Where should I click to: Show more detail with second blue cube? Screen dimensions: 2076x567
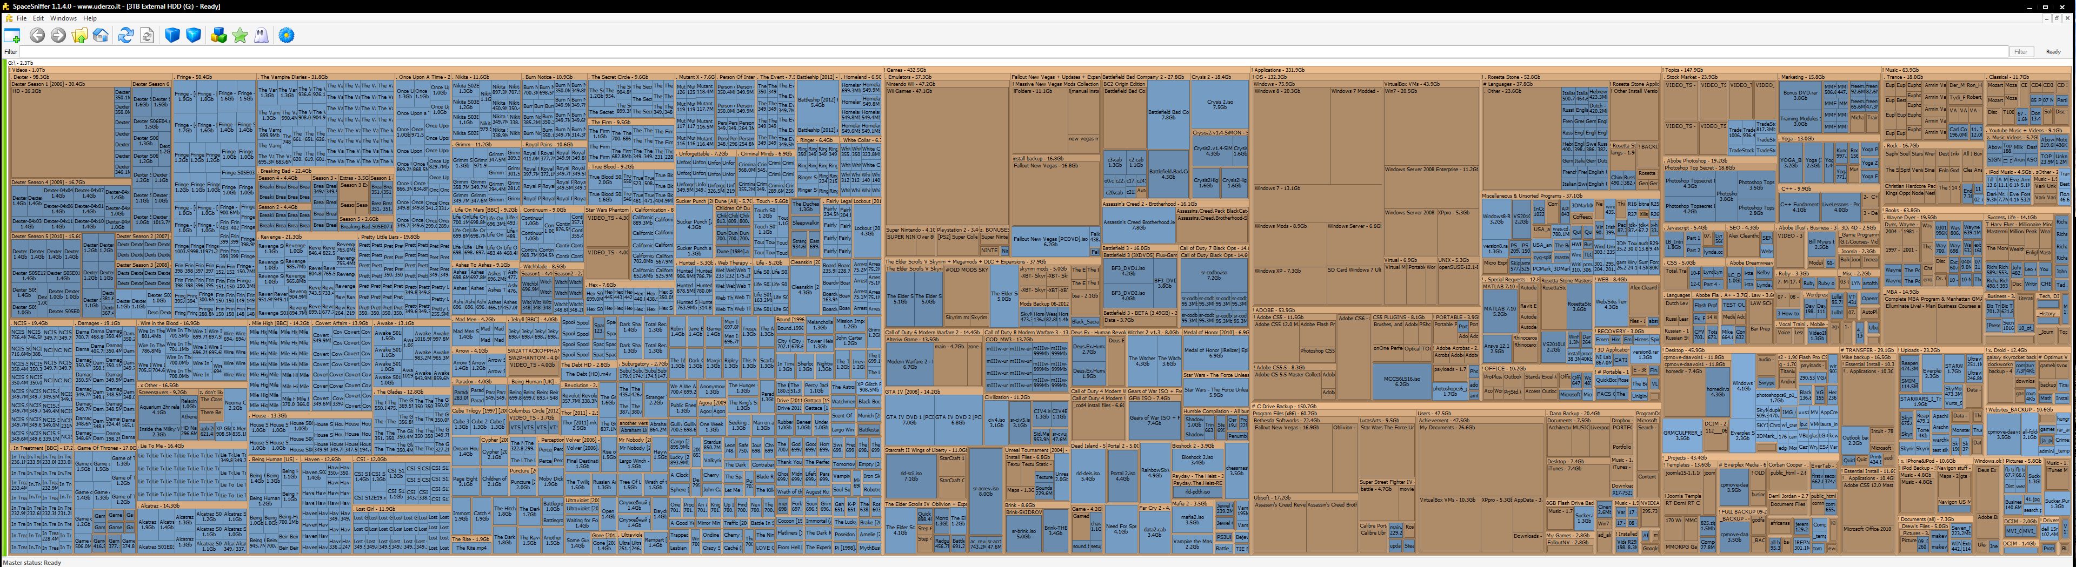point(194,36)
